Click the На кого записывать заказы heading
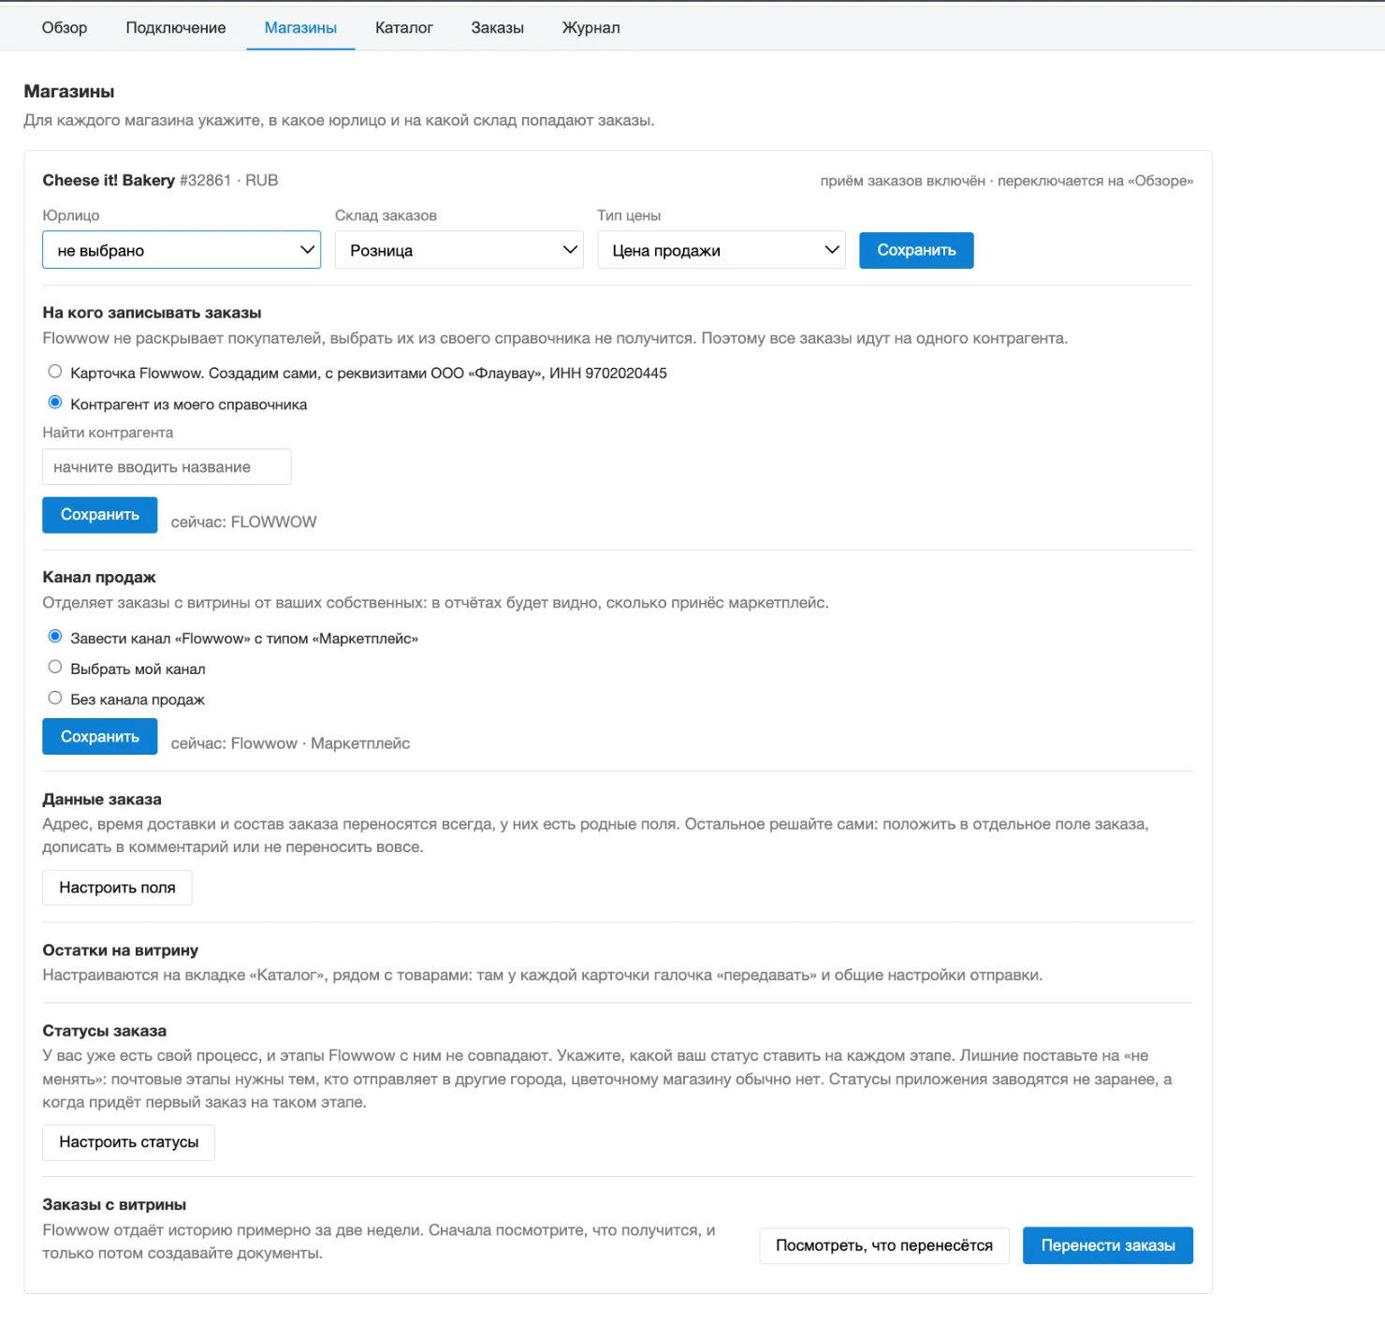This screenshot has height=1338, width=1385. coord(152,313)
